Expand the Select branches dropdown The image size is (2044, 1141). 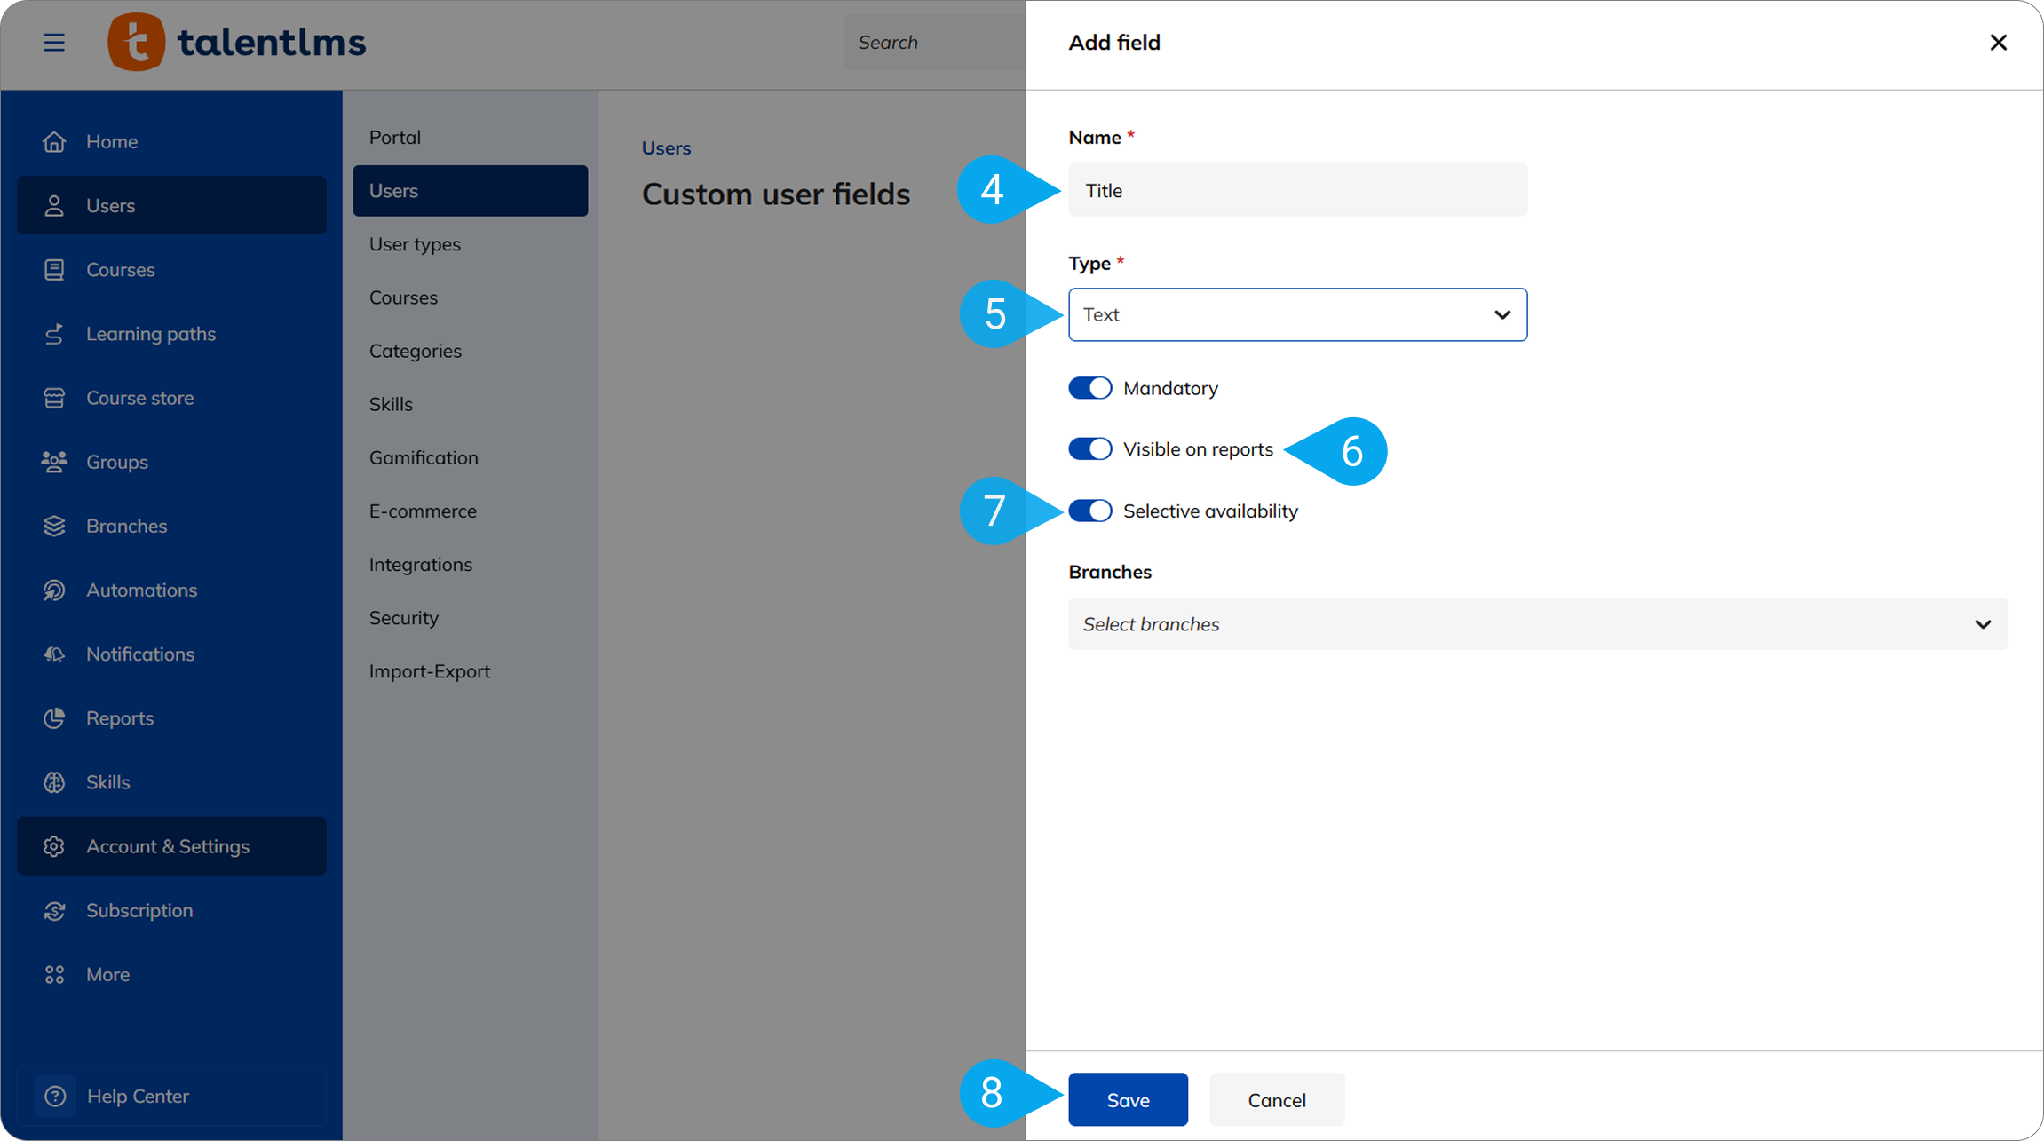[x=1538, y=624]
